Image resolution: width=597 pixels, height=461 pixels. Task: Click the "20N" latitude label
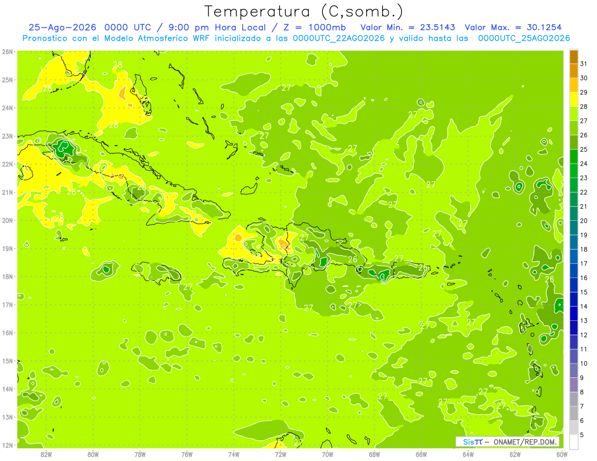pyautogui.click(x=7, y=220)
